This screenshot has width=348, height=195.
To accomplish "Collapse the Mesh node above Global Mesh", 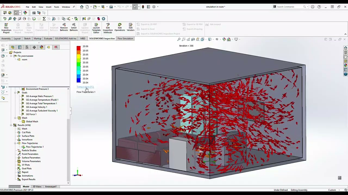I will pos(15,118).
